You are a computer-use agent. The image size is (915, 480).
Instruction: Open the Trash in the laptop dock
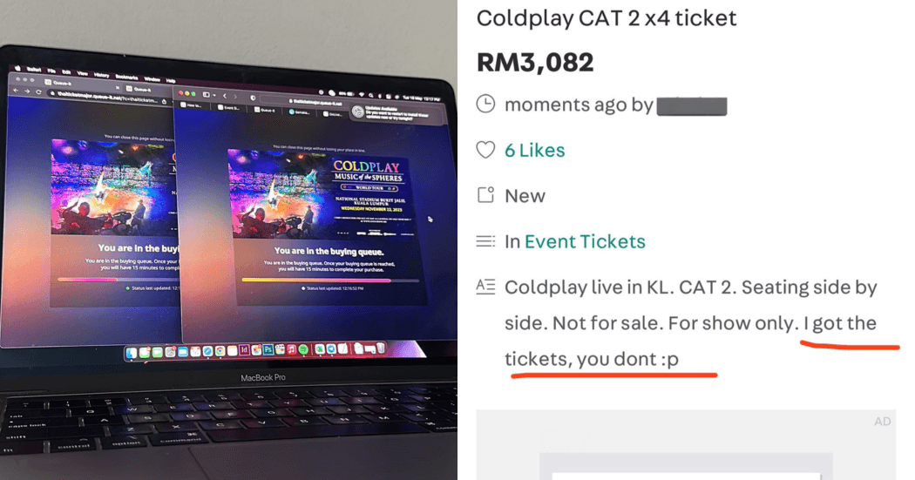(x=381, y=348)
